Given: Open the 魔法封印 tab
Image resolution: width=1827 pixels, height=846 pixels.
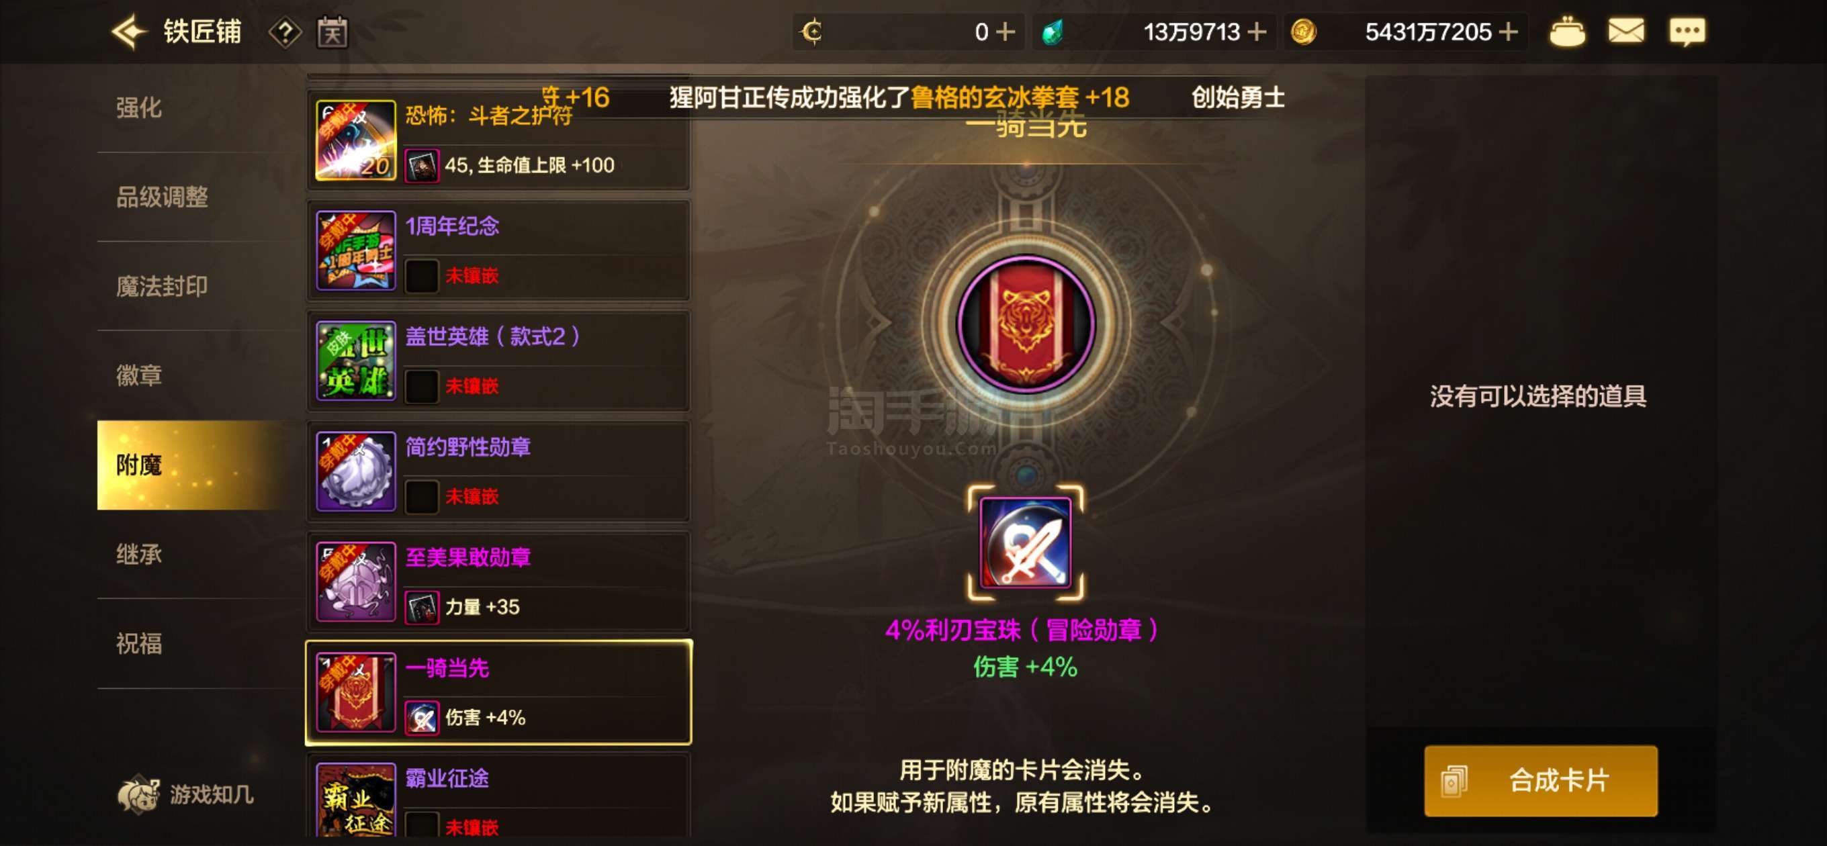Looking at the screenshot, I should (x=162, y=286).
